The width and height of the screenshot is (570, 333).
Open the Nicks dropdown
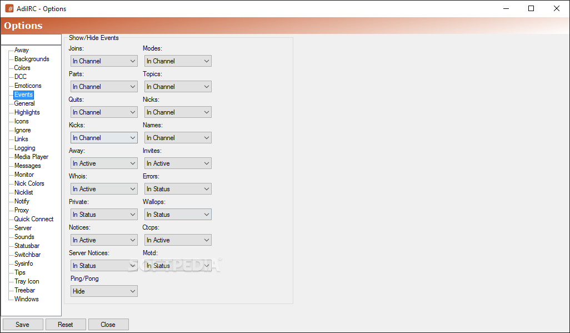pos(178,112)
